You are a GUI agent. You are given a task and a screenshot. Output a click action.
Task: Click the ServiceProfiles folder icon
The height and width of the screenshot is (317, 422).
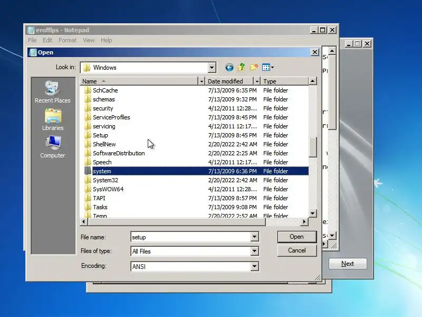(x=88, y=117)
